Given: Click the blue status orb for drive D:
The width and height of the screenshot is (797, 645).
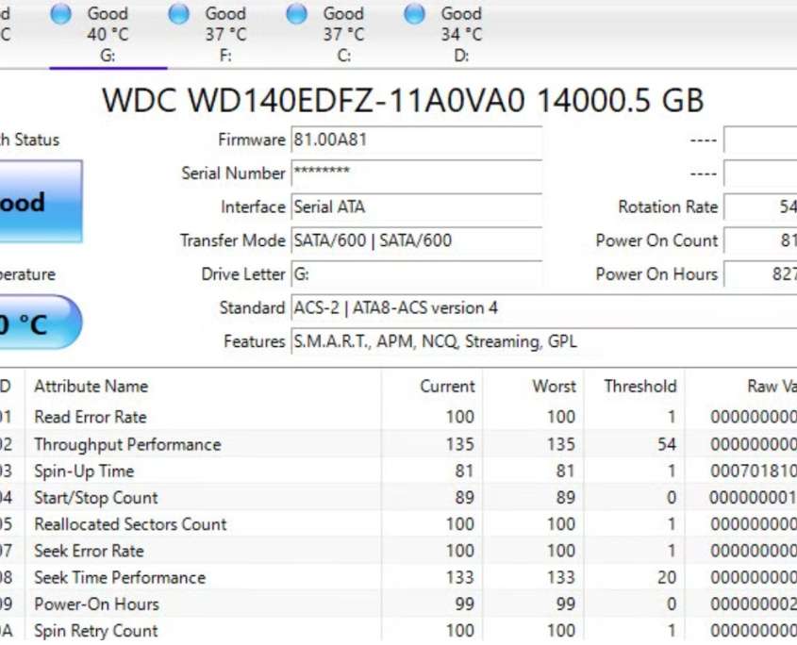Looking at the screenshot, I should click(x=414, y=14).
